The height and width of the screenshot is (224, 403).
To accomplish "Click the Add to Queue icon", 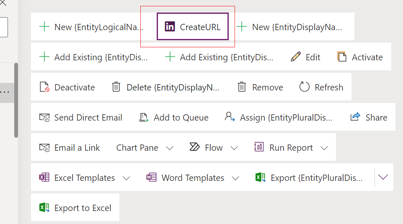I will (144, 117).
